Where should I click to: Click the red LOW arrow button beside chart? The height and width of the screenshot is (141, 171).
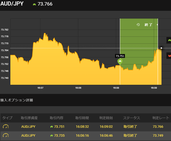tap(169, 55)
